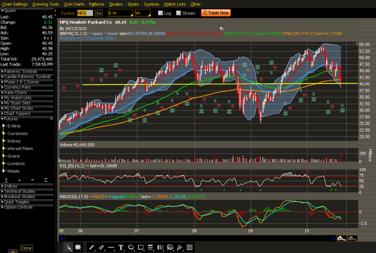The width and height of the screenshot is (376, 253).
Task: Select the ellipse drawing tool
Action: coord(131,248)
